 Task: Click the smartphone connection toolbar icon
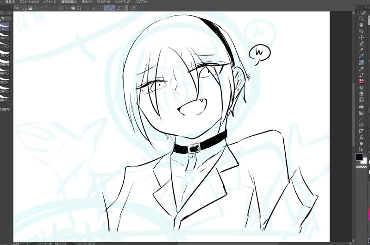pyautogui.click(x=126, y=8)
